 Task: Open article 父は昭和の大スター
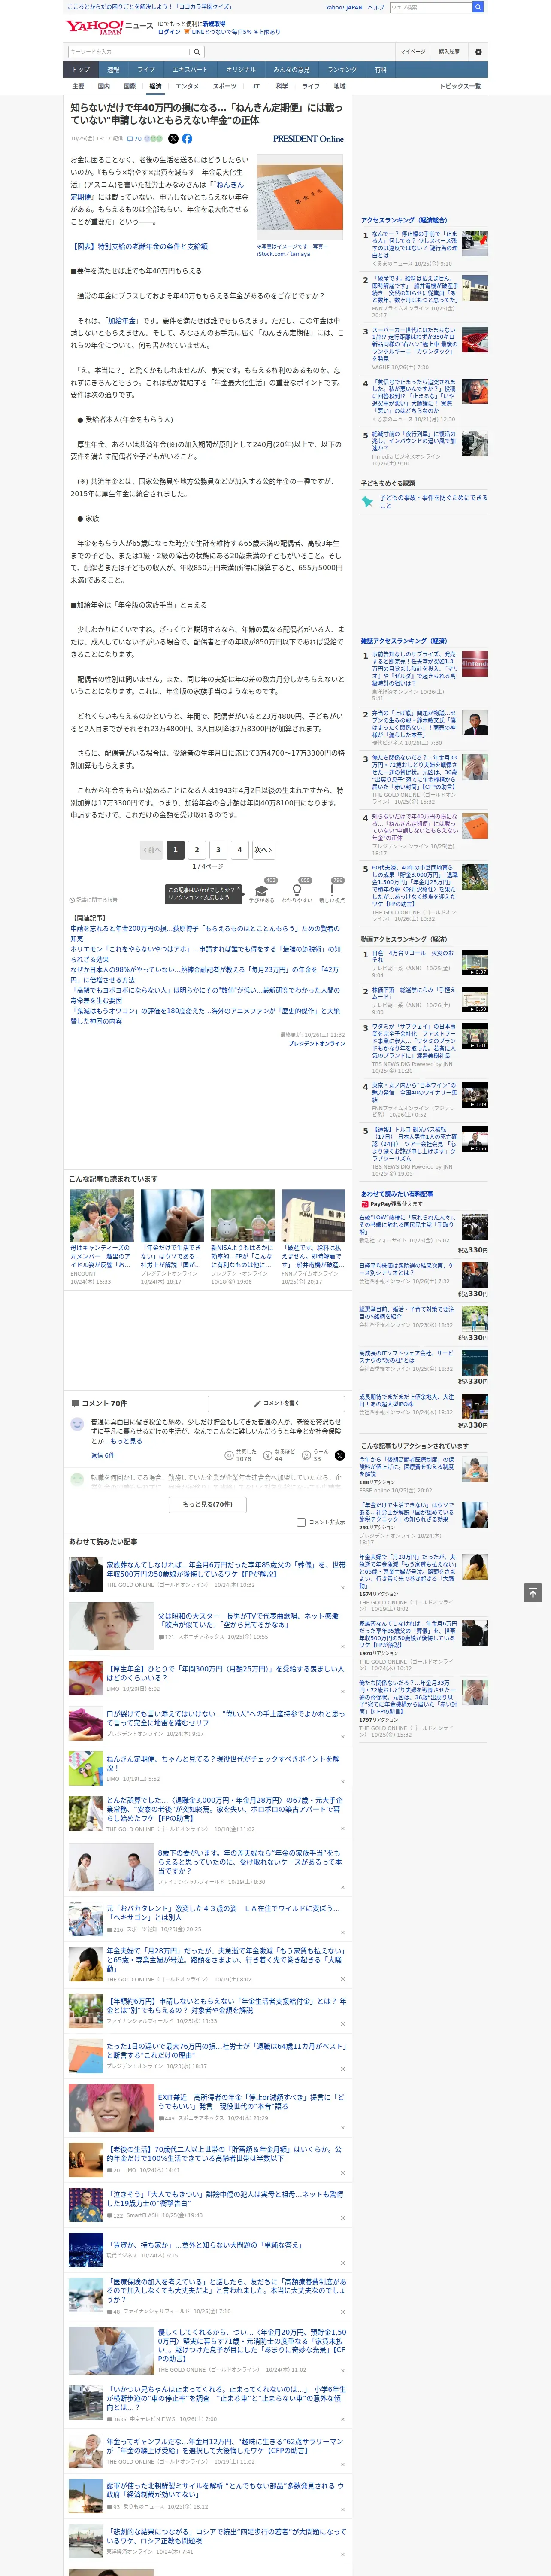pyautogui.click(x=248, y=1620)
